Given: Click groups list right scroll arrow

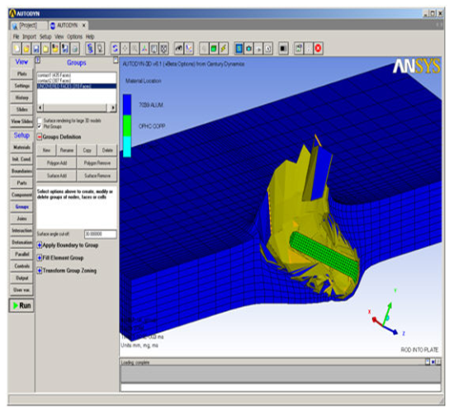Looking at the screenshot, I should point(113,107).
